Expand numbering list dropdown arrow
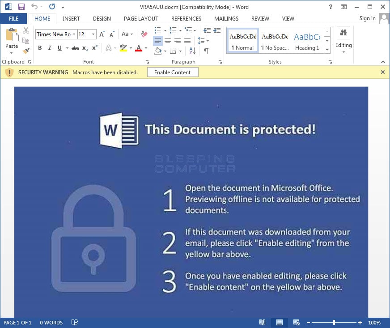The image size is (390, 328). tap(180, 30)
